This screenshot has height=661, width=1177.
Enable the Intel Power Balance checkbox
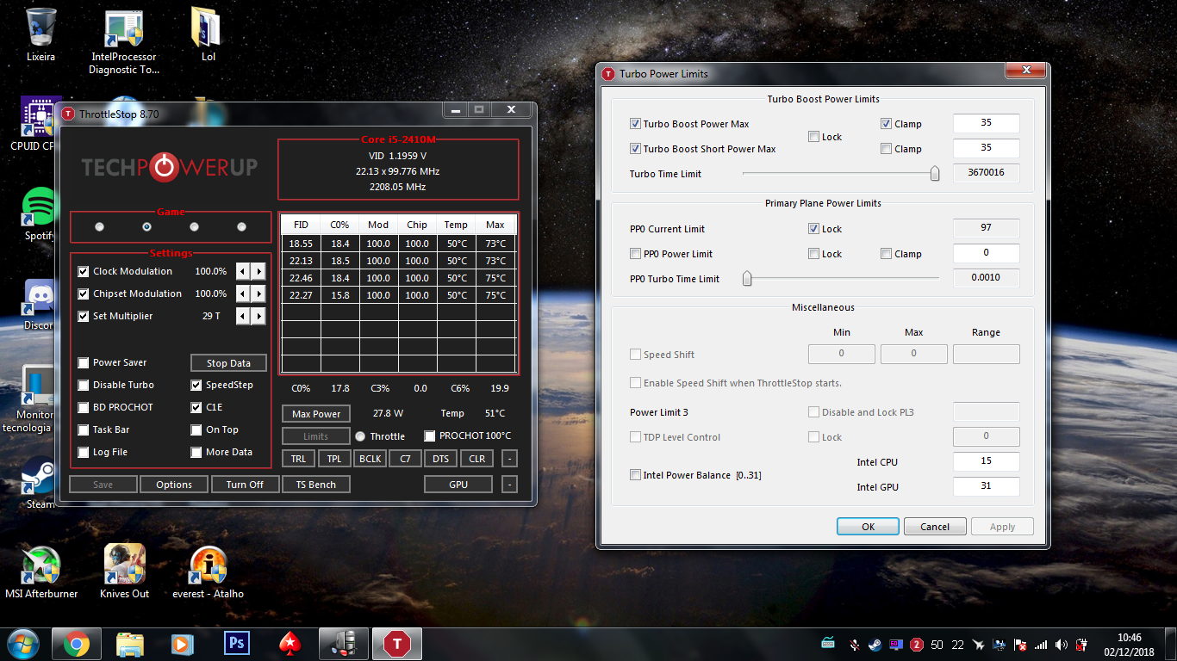point(636,475)
